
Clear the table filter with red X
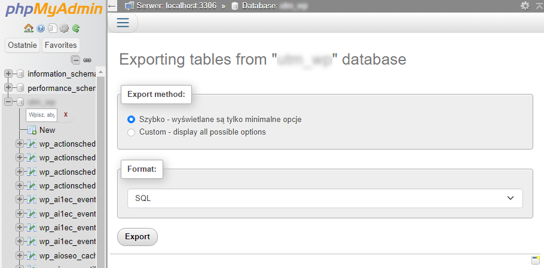(x=66, y=114)
